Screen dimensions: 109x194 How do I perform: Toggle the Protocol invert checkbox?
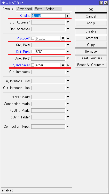(x=33, y=38)
